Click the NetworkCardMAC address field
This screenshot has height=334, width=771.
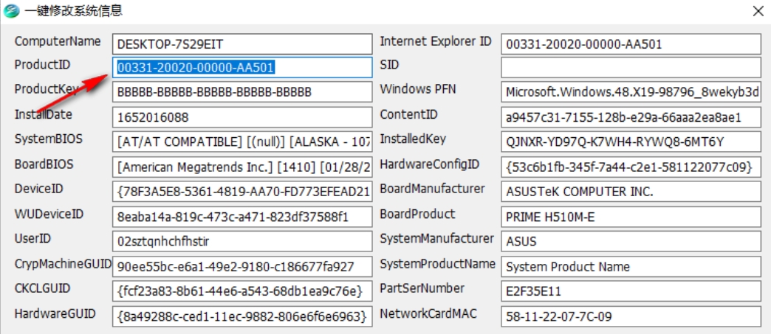tap(630, 316)
